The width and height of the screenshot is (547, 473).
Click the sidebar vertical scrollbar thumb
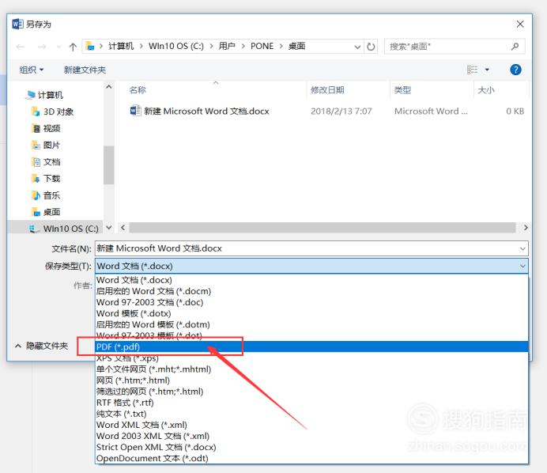coord(108,165)
